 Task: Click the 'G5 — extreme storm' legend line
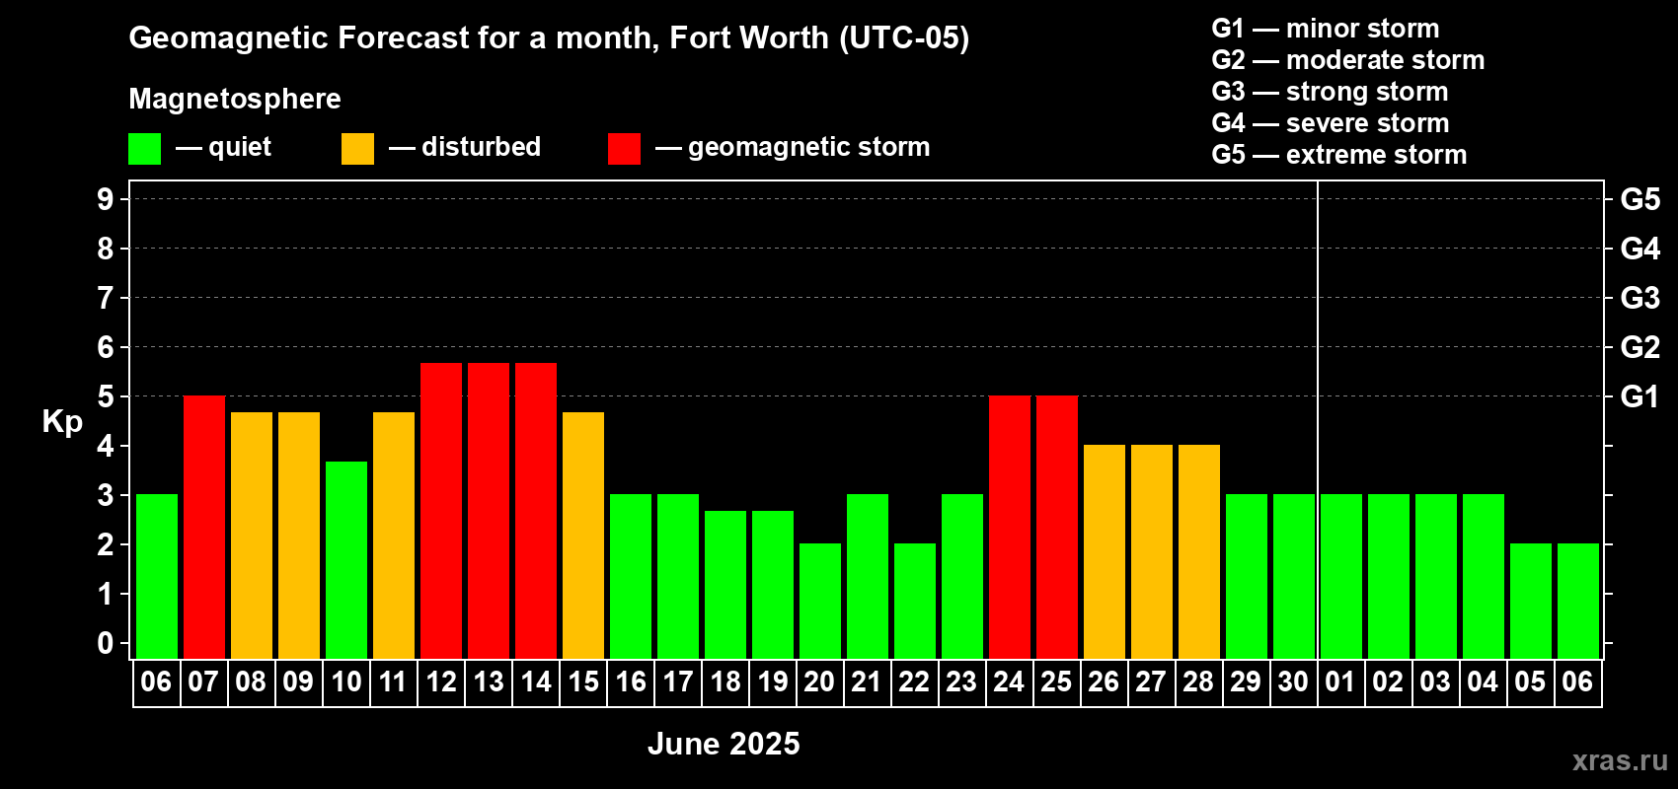(1339, 155)
